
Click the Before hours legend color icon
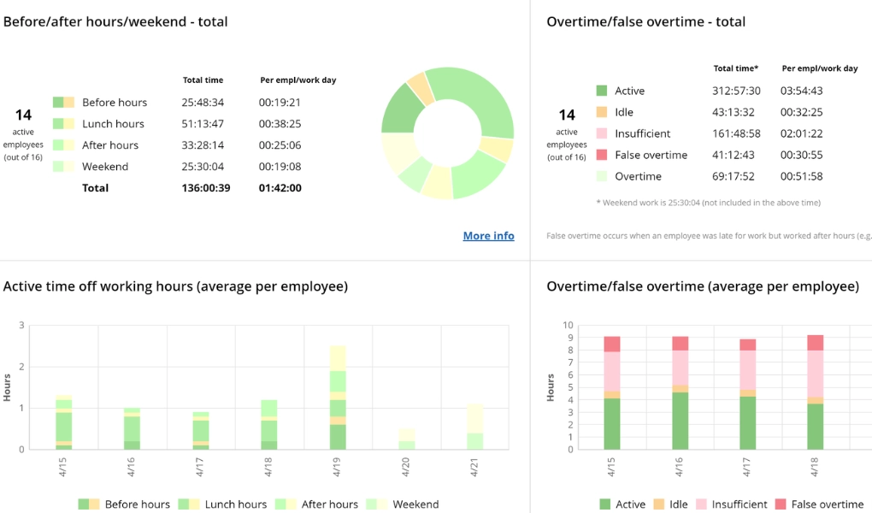(64, 102)
